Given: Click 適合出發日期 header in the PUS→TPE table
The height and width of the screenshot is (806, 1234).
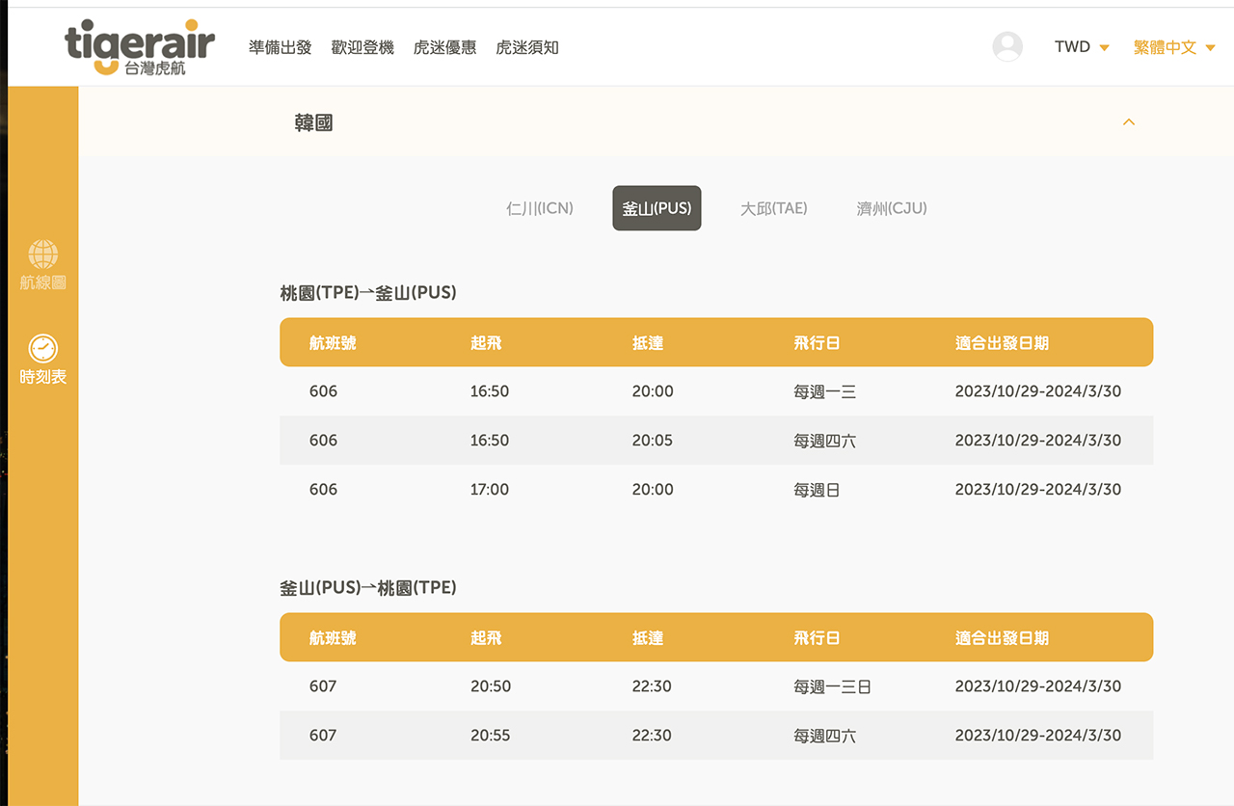Looking at the screenshot, I should point(1002,637).
